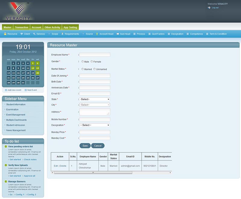Delete the Abhijeet Chinchorkar record
241x199 pixels.
click(x=63, y=166)
